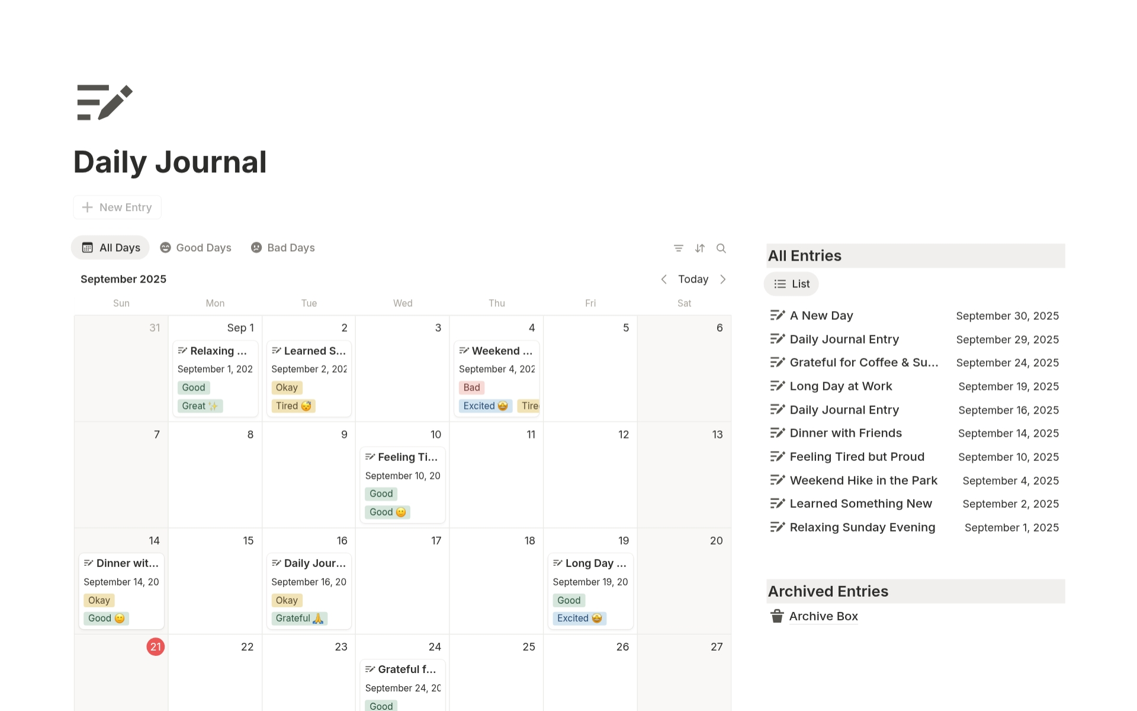Click the plus icon on New Entry

pyautogui.click(x=86, y=207)
